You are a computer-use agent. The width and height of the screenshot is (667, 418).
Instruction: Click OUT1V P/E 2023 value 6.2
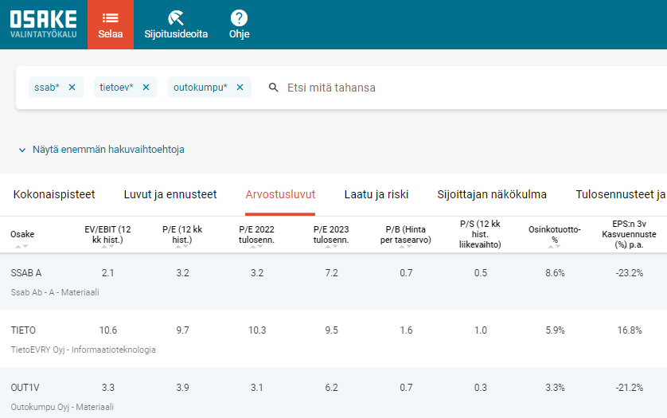pos(331,388)
